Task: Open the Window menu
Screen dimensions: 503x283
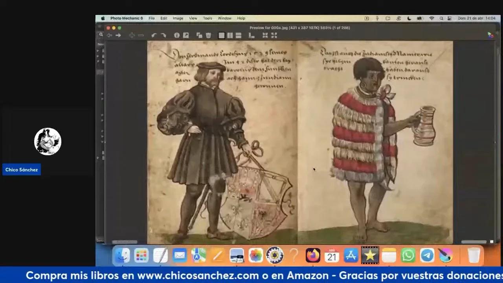Action: tap(225, 18)
